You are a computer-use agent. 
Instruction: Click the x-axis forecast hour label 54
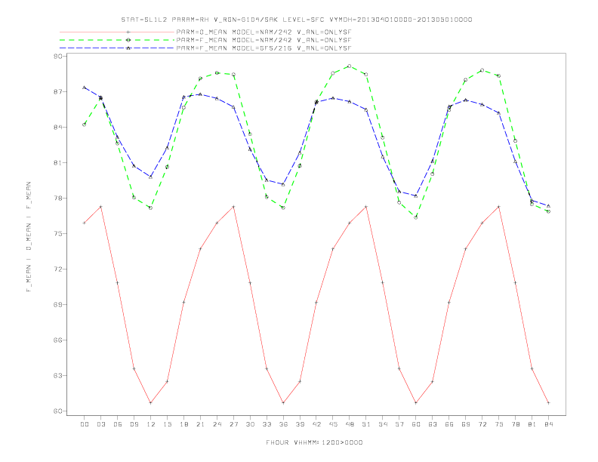[383, 424]
